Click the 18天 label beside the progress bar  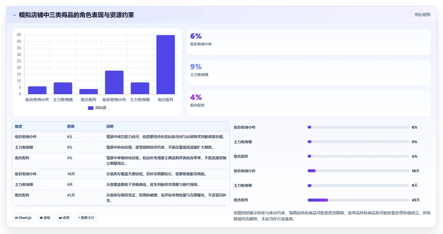[x=416, y=171]
